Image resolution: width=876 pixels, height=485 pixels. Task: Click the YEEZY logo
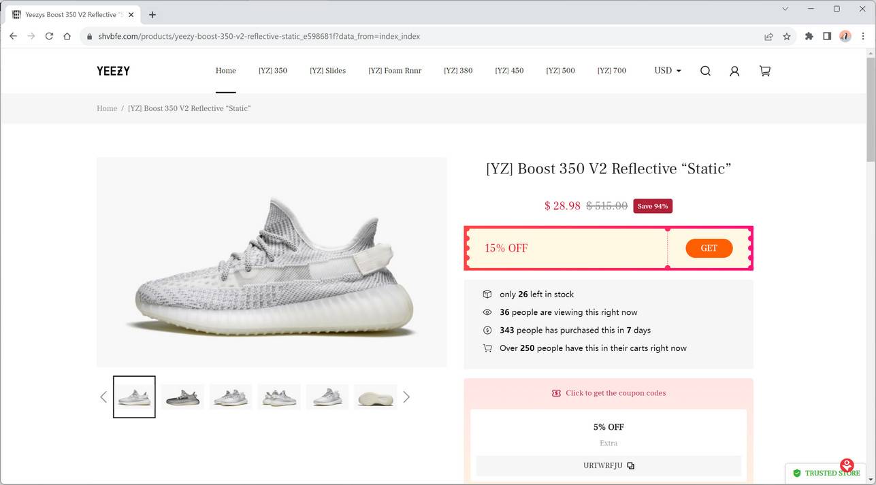pos(113,71)
